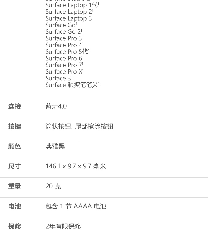Viewport: 208px width, 238px height.
Task: Click the 包含 1 节 AAAA 电池 text
Action: point(76,206)
